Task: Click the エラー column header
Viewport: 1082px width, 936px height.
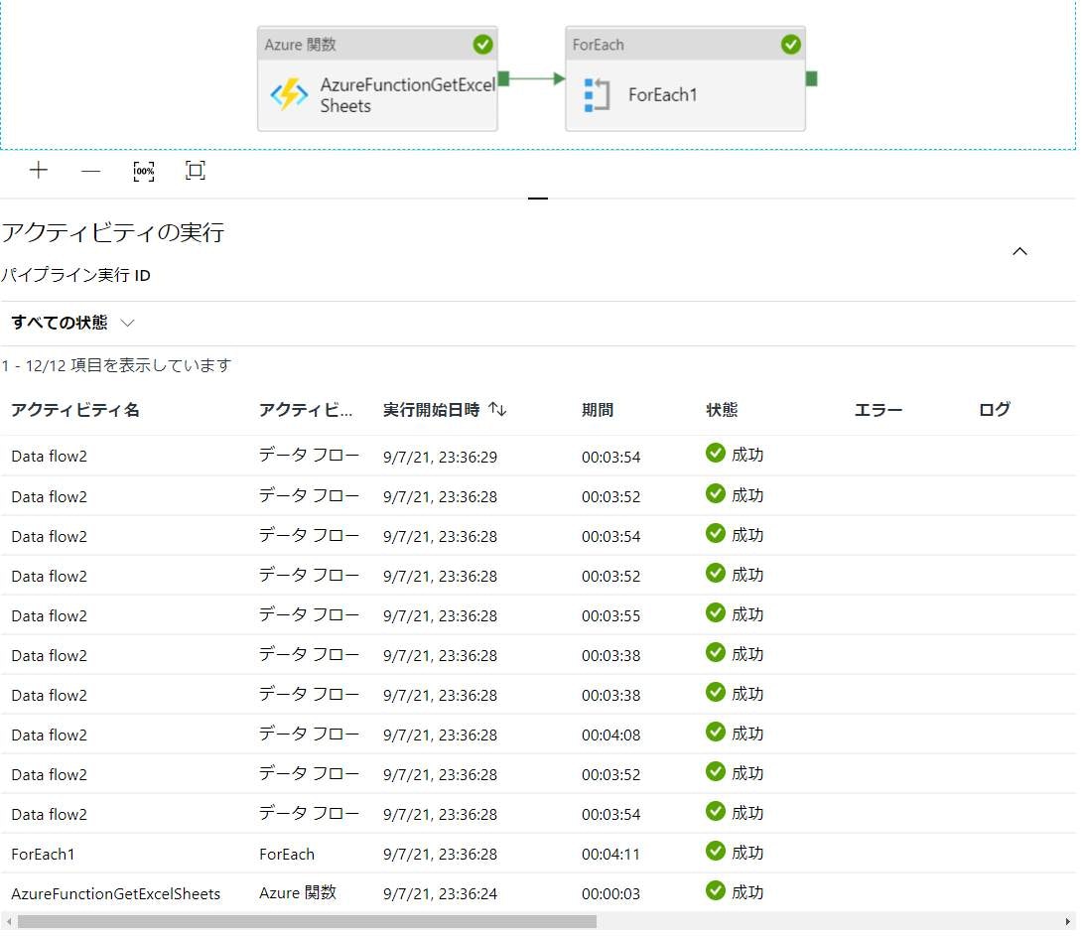Action: point(879,410)
